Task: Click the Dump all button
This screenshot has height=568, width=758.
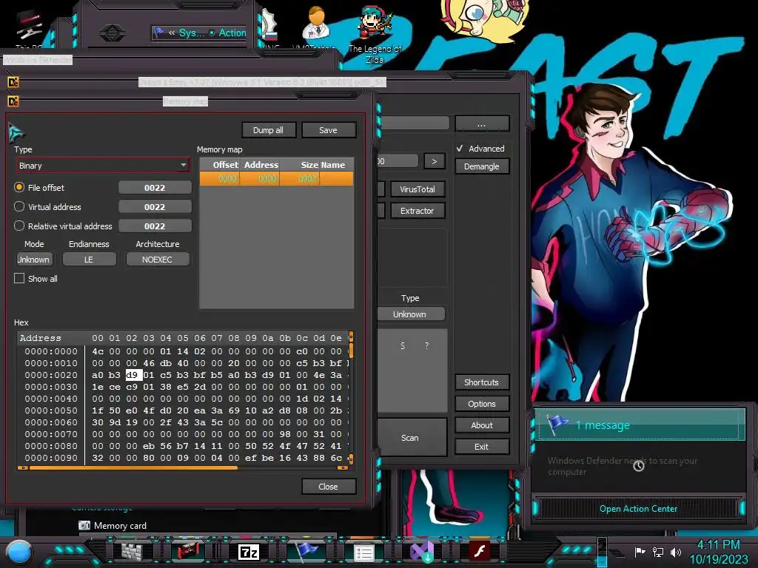Action: coord(268,130)
